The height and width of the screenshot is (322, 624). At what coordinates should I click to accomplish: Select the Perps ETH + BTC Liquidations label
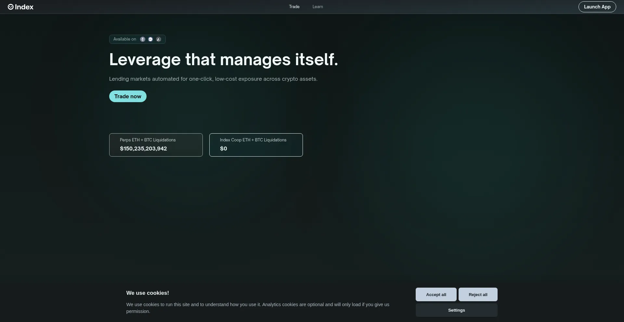(x=148, y=140)
